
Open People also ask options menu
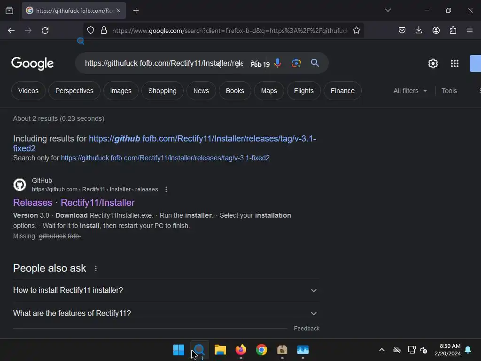96,268
